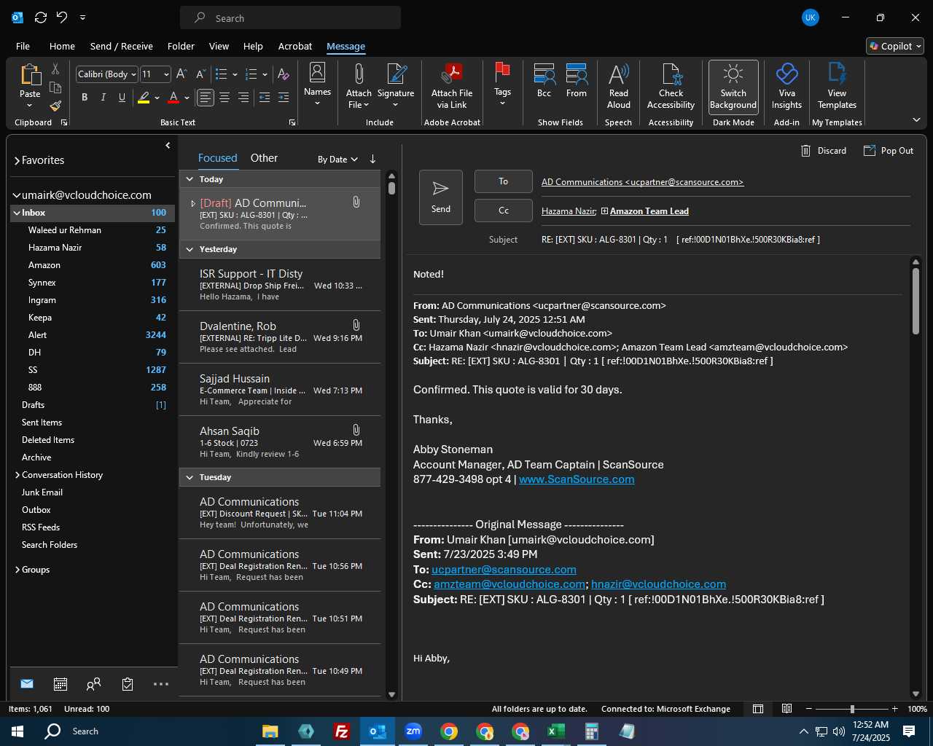
Task: Switch to the Home ribbon tab
Action: tap(62, 46)
